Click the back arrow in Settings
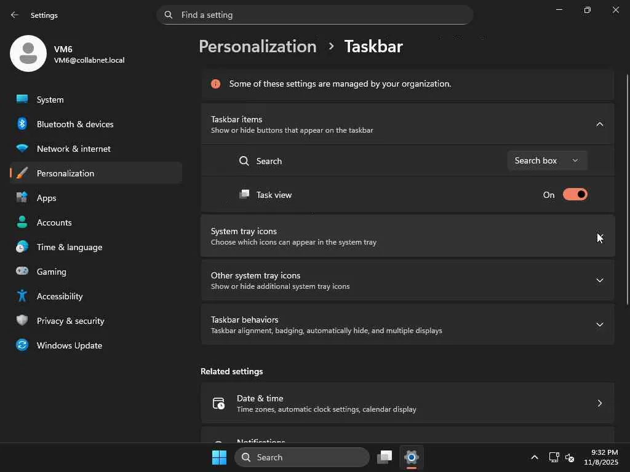 (x=15, y=15)
